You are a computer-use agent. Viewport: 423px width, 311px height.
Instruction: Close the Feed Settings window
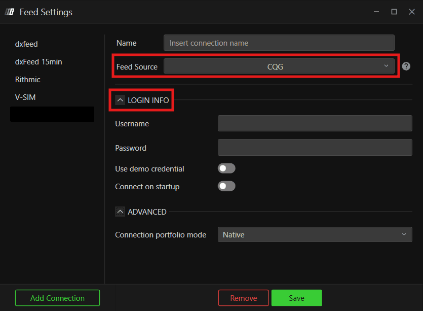click(x=412, y=12)
